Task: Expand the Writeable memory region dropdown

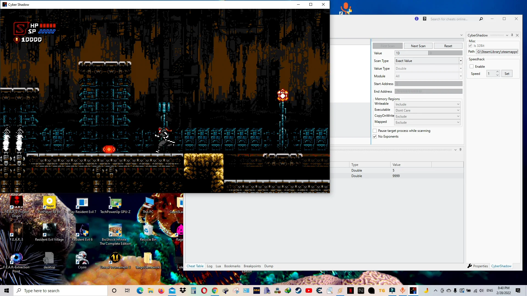Action: (458, 104)
